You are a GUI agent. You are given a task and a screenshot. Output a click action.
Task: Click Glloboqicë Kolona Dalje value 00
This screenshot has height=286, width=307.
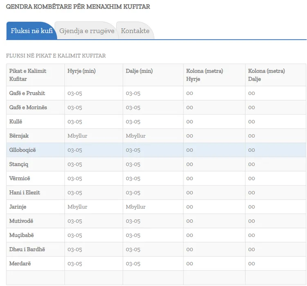coord(251,150)
